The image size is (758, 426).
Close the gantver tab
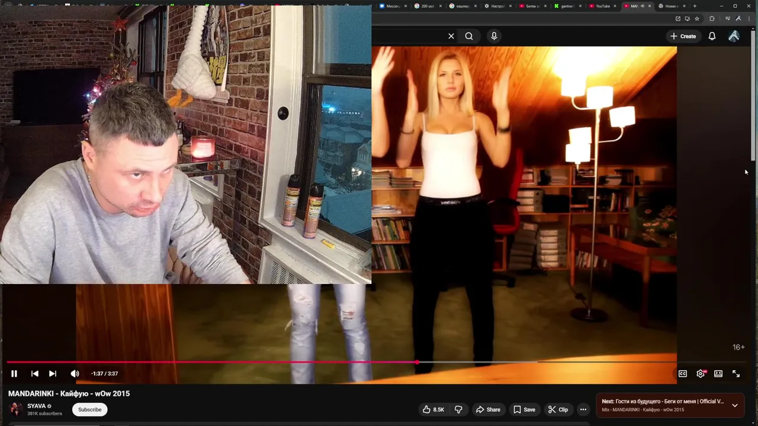(x=580, y=6)
